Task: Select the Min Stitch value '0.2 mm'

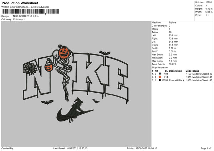Action: [x=173, y=58]
